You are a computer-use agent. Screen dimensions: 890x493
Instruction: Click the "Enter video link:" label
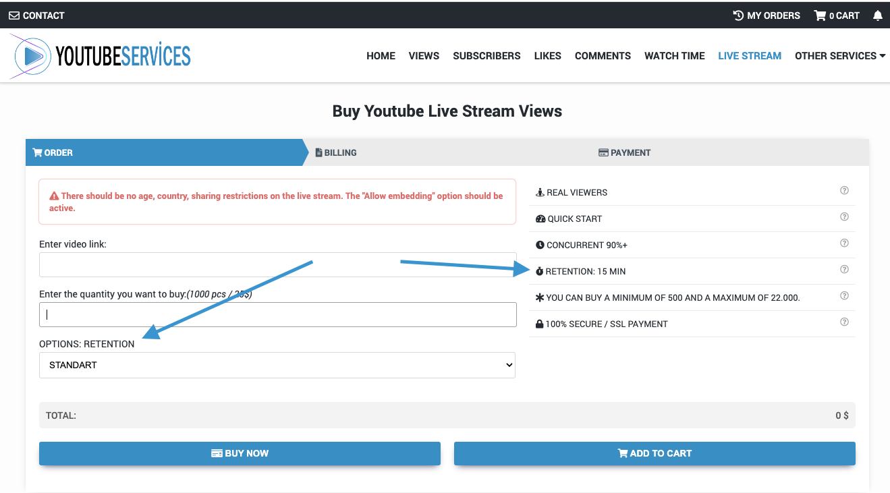73,244
